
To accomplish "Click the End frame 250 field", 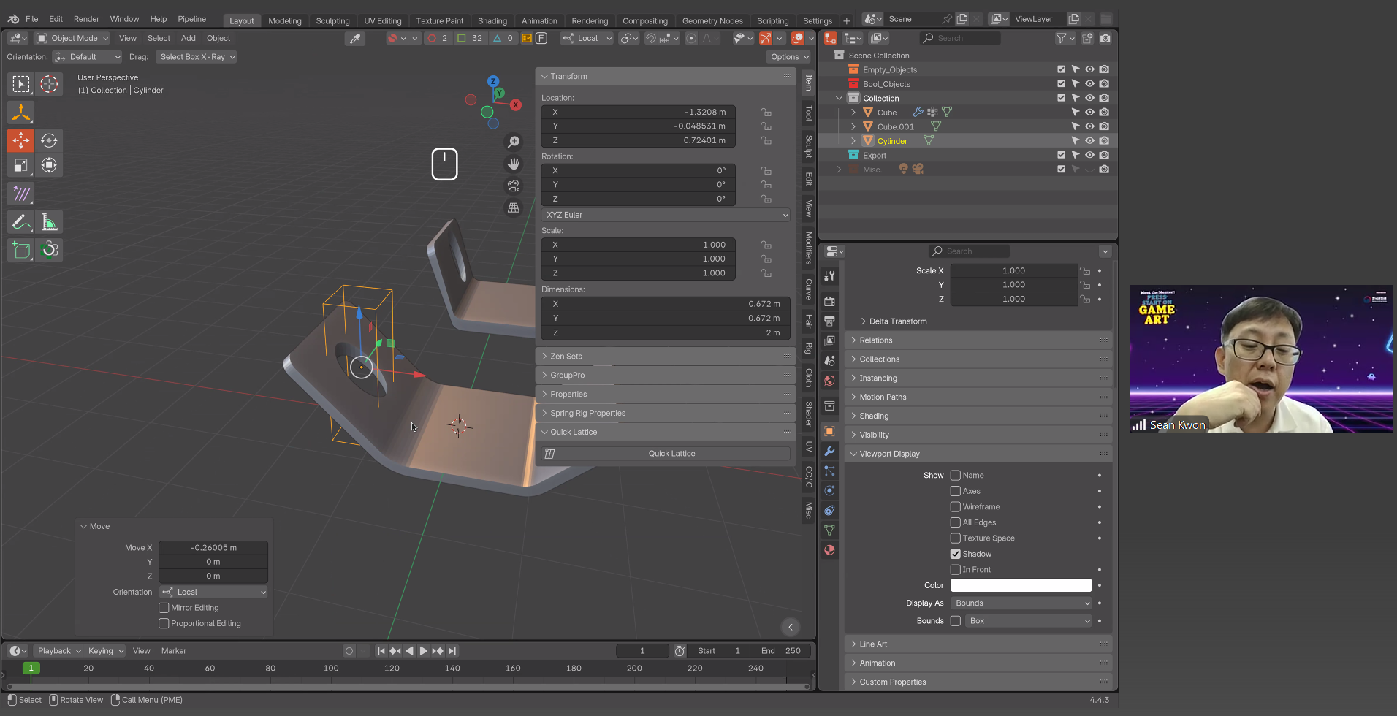I will tap(782, 651).
